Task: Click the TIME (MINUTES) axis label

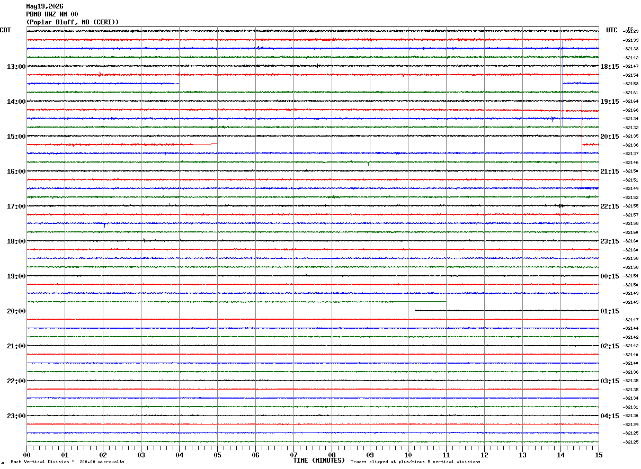Action: click(319, 461)
